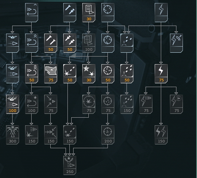The width and height of the screenshot is (197, 178).
Task: Select the twin rockets skill at top
Action: coord(70,13)
